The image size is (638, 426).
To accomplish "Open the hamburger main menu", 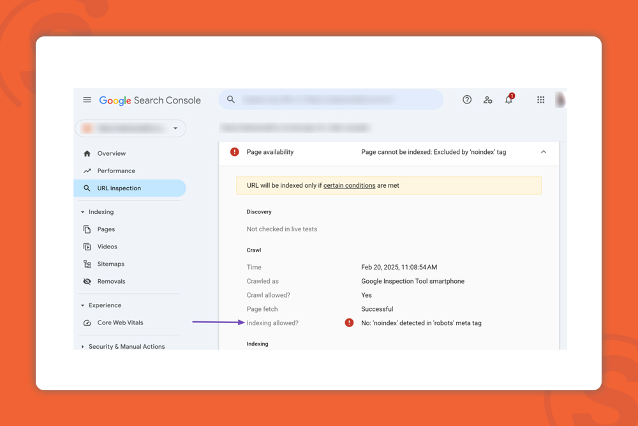I will pyautogui.click(x=87, y=100).
